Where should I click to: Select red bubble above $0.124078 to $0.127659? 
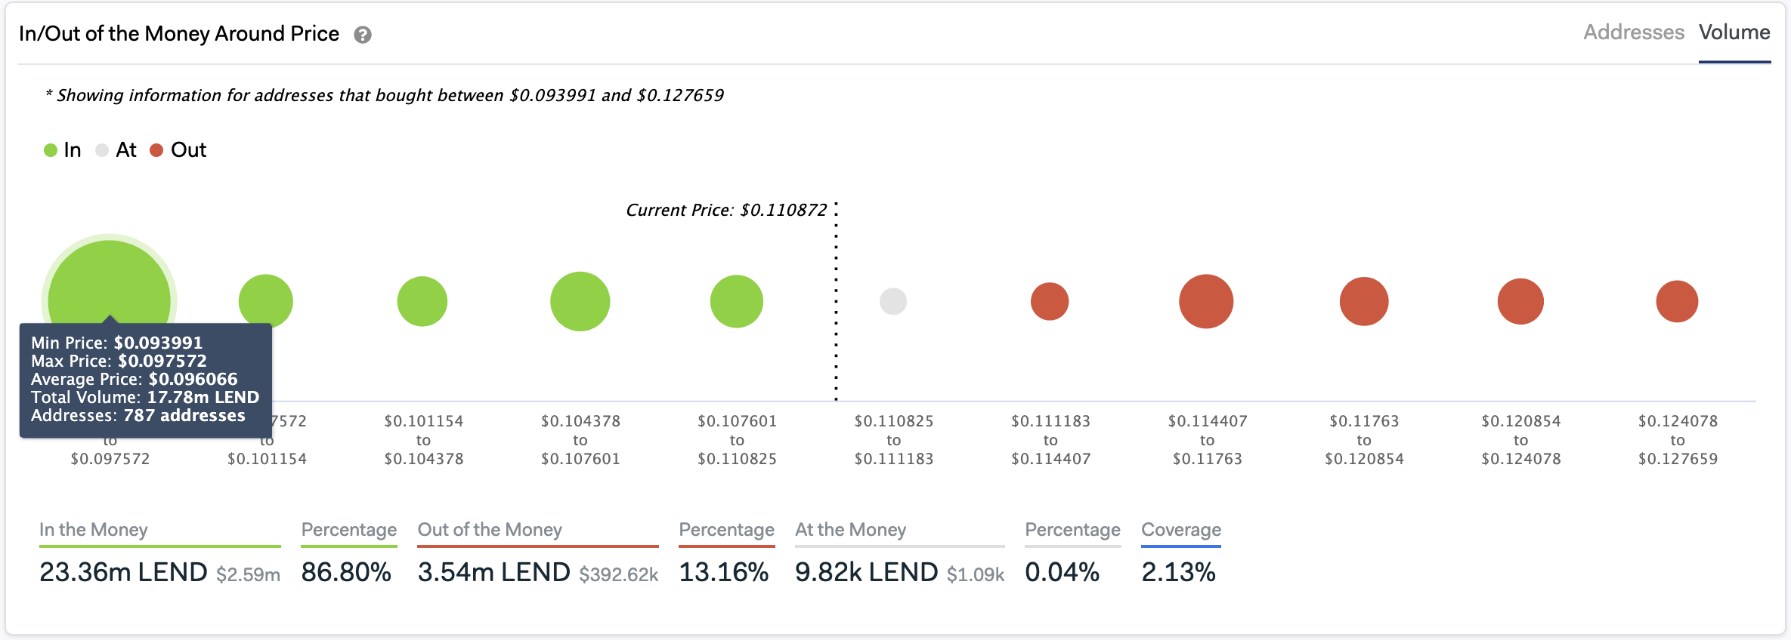[x=1677, y=301]
